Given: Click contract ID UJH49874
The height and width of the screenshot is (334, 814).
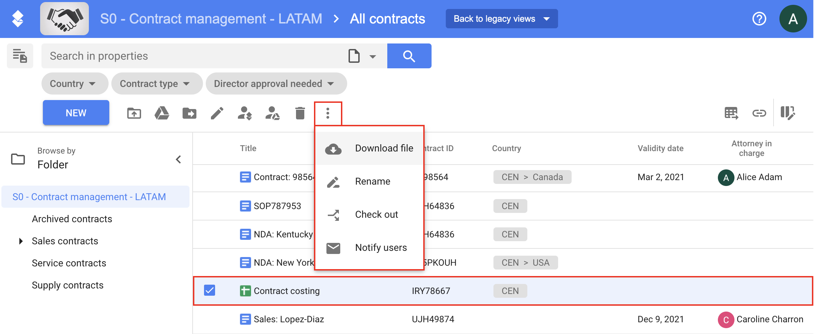Looking at the screenshot, I should coord(433,319).
